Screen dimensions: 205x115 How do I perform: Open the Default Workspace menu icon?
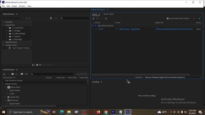(108, 10)
